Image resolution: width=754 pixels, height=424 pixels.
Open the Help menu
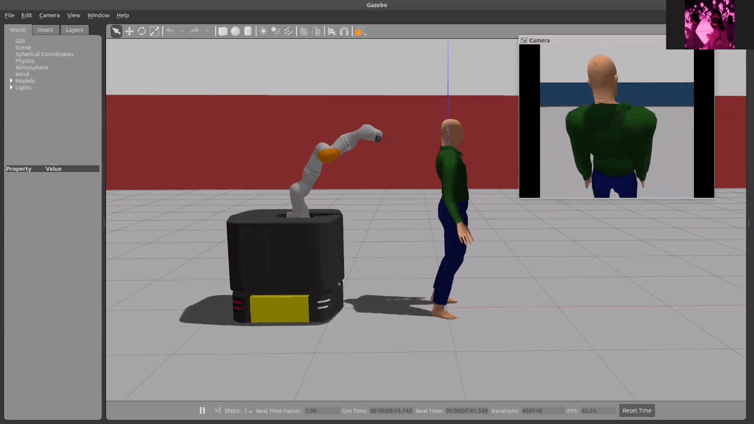click(x=123, y=15)
